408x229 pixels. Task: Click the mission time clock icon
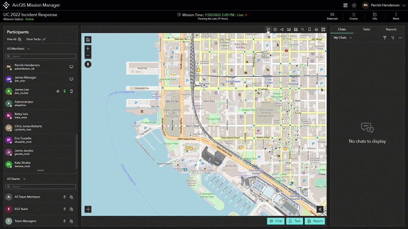179,15
